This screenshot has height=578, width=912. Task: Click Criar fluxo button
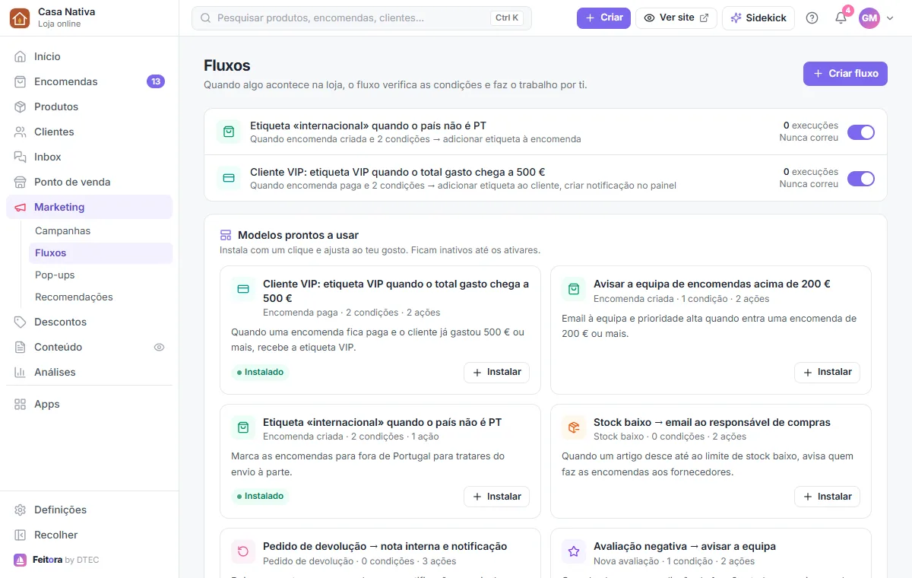click(845, 73)
